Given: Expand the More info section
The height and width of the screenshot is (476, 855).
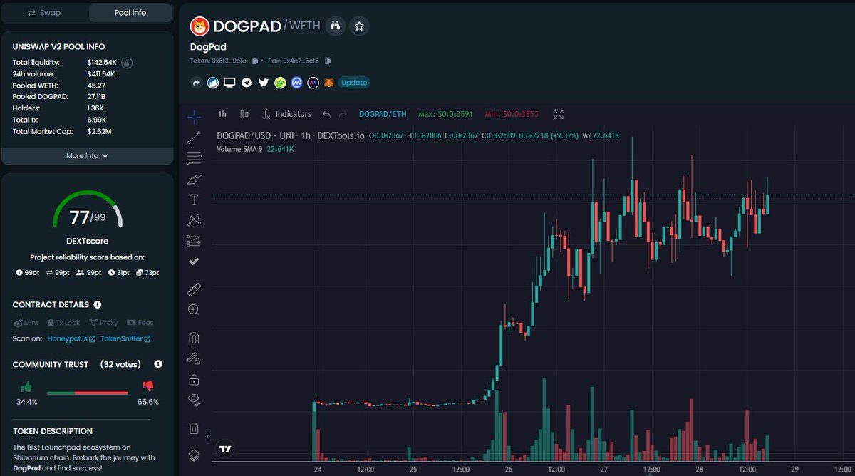Looking at the screenshot, I should point(87,155).
